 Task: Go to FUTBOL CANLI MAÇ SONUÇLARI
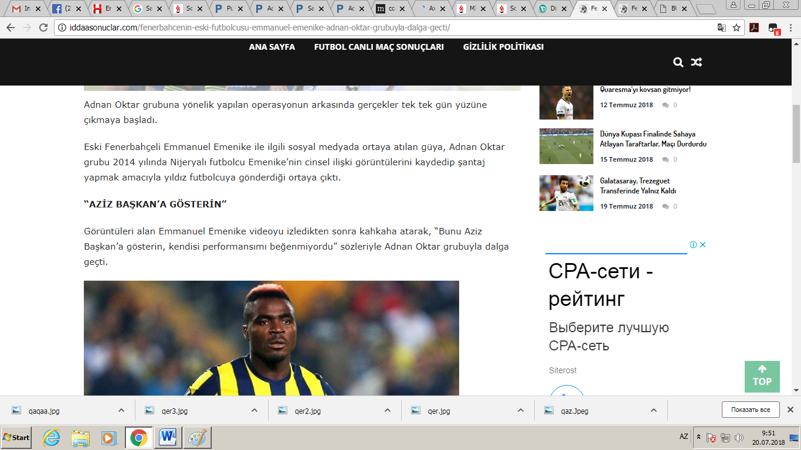pyautogui.click(x=379, y=47)
